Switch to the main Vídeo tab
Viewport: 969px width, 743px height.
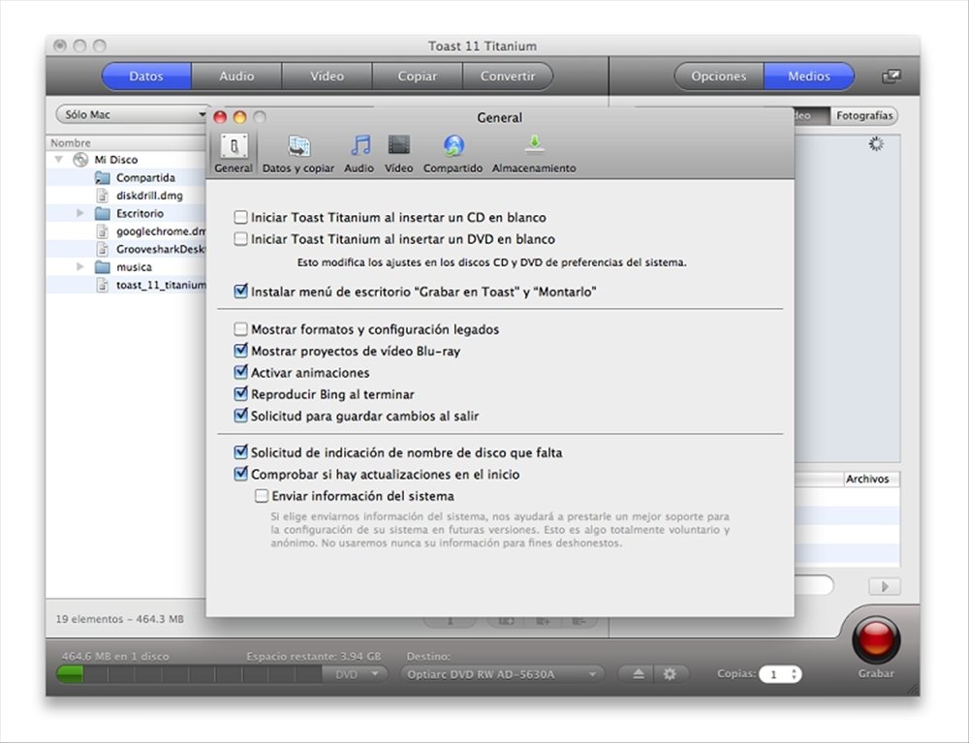[x=327, y=76]
